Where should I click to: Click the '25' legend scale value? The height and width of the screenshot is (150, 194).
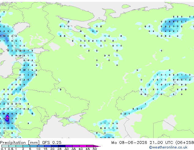pyautogui.click(x=59, y=149)
